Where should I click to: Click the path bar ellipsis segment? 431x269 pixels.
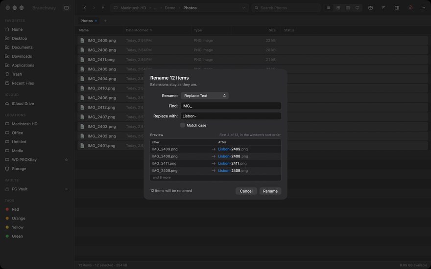pos(155,8)
